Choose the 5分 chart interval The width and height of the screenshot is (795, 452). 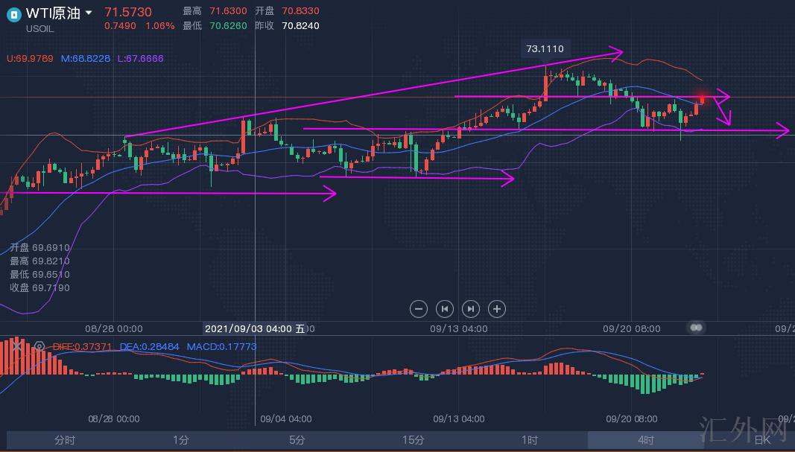[297, 440]
